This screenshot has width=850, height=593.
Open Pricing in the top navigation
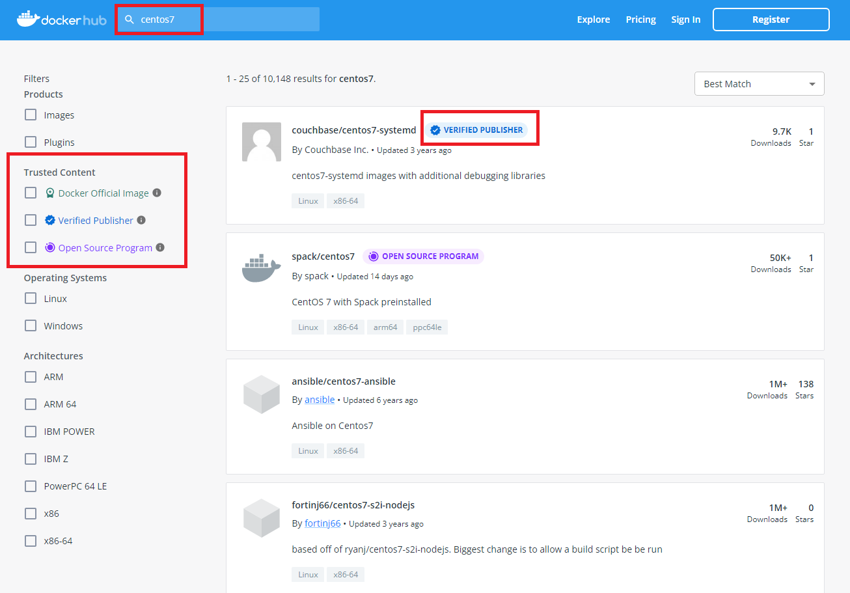point(641,20)
